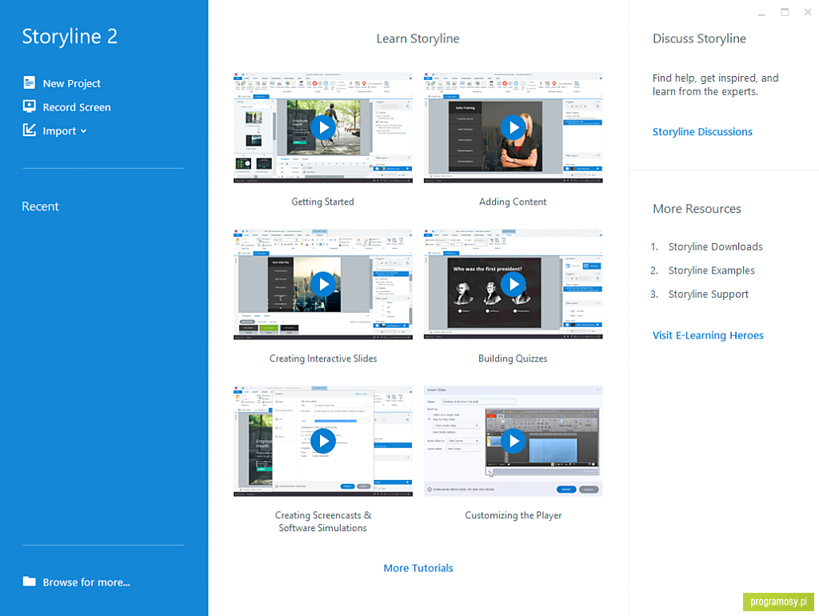Open the More Tutorials link

[x=418, y=568]
